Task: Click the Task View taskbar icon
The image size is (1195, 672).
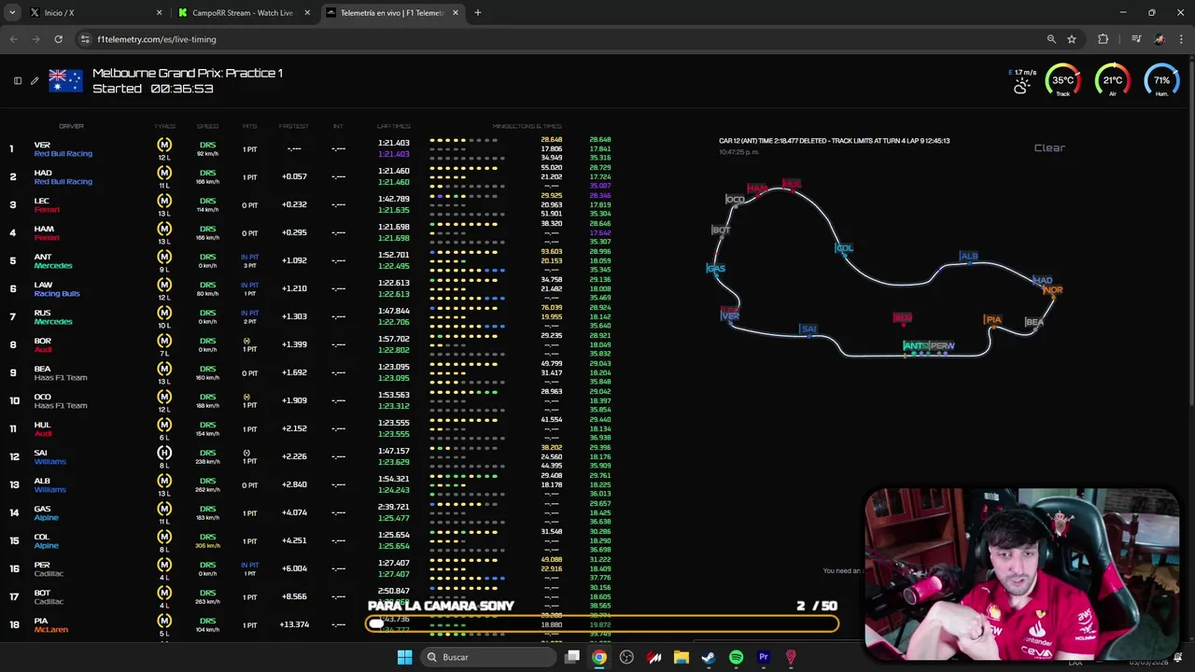Action: point(572,657)
